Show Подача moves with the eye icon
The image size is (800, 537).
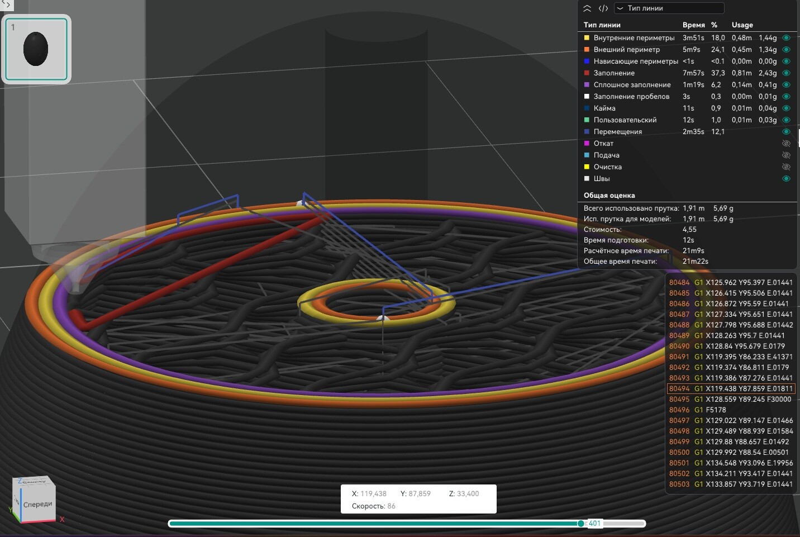click(786, 155)
